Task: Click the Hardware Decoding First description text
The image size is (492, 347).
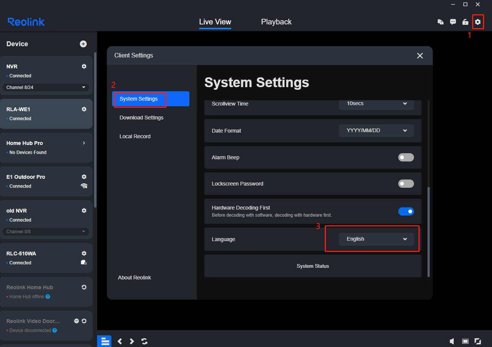Action: (272, 216)
